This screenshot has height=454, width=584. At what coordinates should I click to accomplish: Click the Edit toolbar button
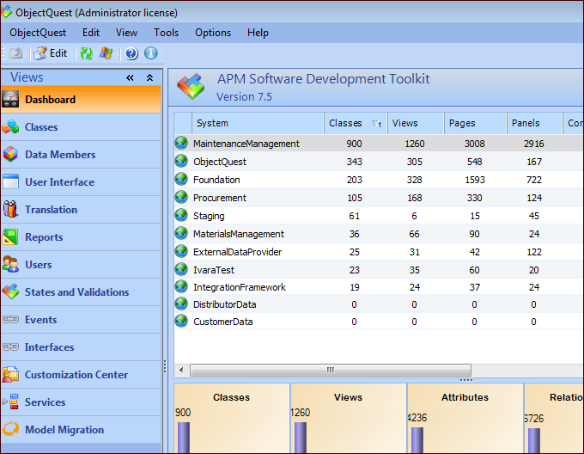(x=50, y=53)
